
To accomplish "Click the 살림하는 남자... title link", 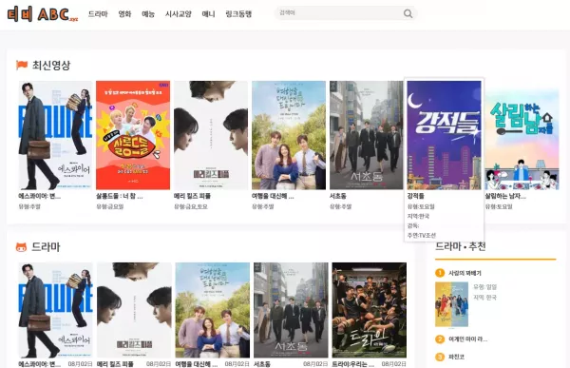I will (505, 196).
